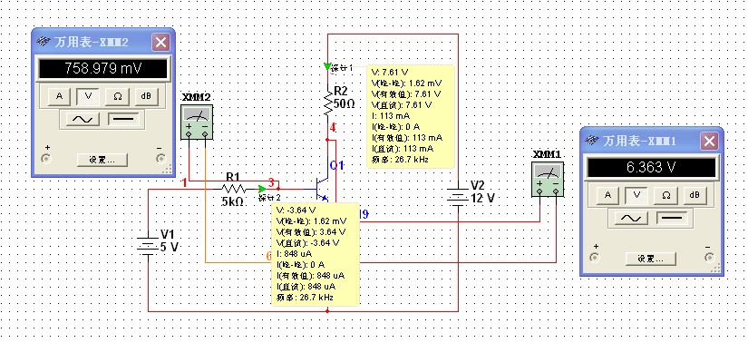Click the XMM2 multimeter component on schematic
The height and width of the screenshot is (343, 748).
pos(197,122)
